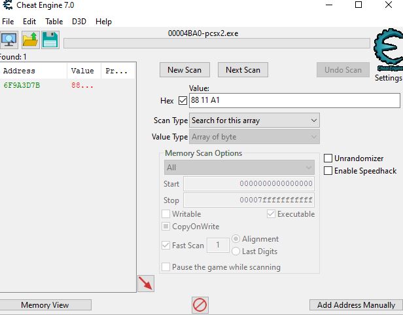Open the Table menu
The image size is (403, 315).
coord(54,22)
